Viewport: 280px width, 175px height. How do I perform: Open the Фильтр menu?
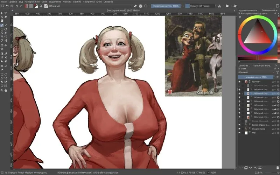coord(67,2)
